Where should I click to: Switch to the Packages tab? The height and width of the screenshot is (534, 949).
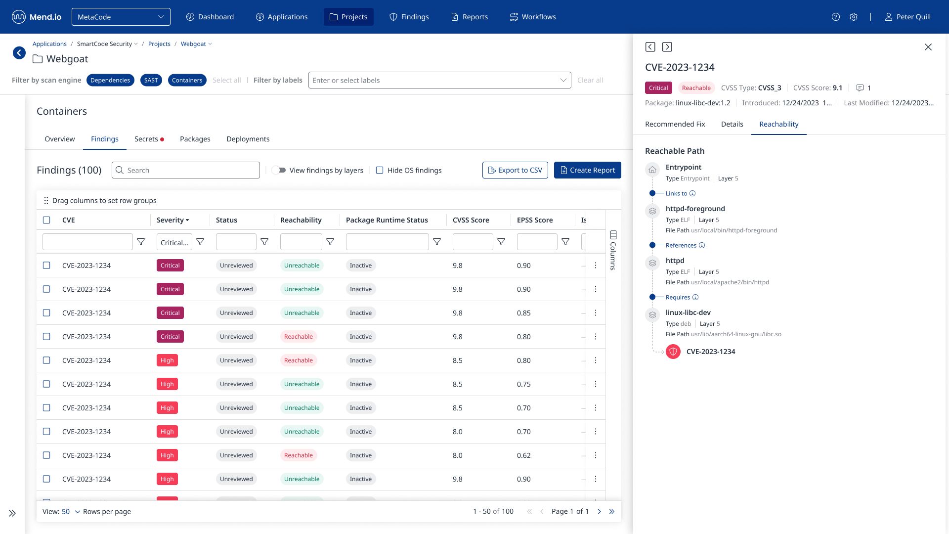pos(195,139)
